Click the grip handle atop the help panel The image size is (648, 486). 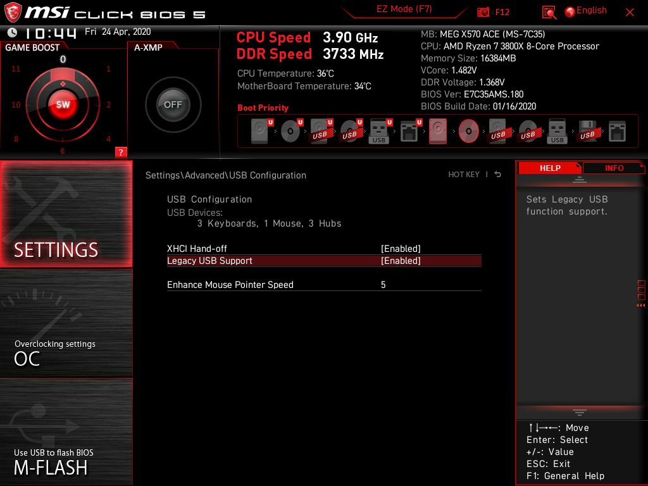pyautogui.click(x=580, y=180)
